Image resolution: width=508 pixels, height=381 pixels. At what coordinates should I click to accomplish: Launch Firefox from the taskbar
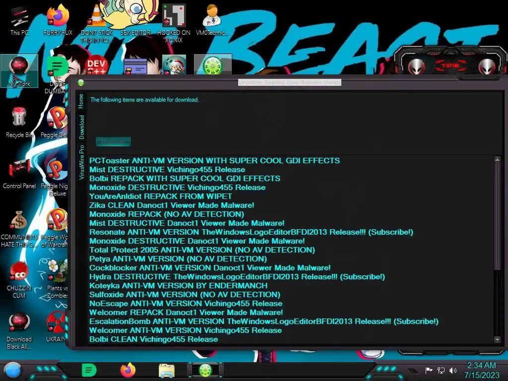128,370
